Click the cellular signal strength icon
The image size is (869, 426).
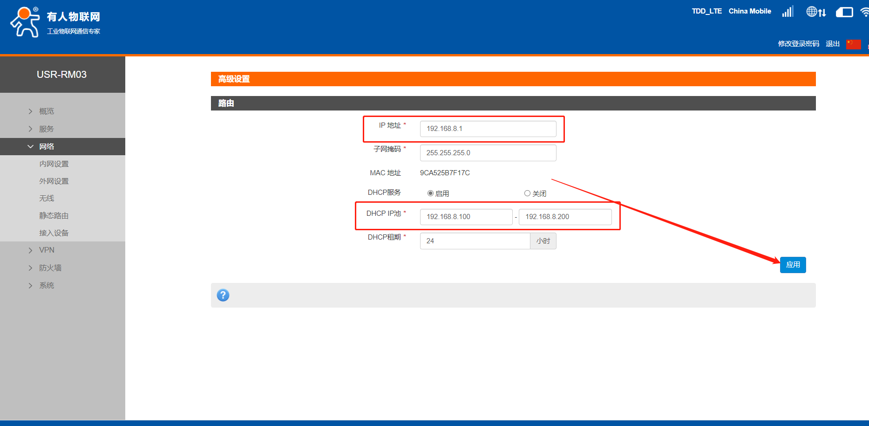(788, 12)
